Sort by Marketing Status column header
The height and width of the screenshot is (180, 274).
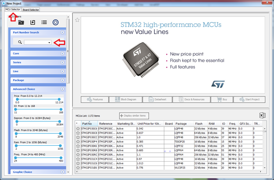click(126, 123)
